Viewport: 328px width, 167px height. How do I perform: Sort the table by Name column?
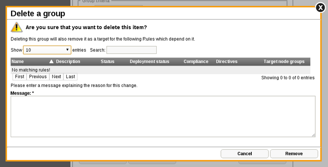coord(18,62)
